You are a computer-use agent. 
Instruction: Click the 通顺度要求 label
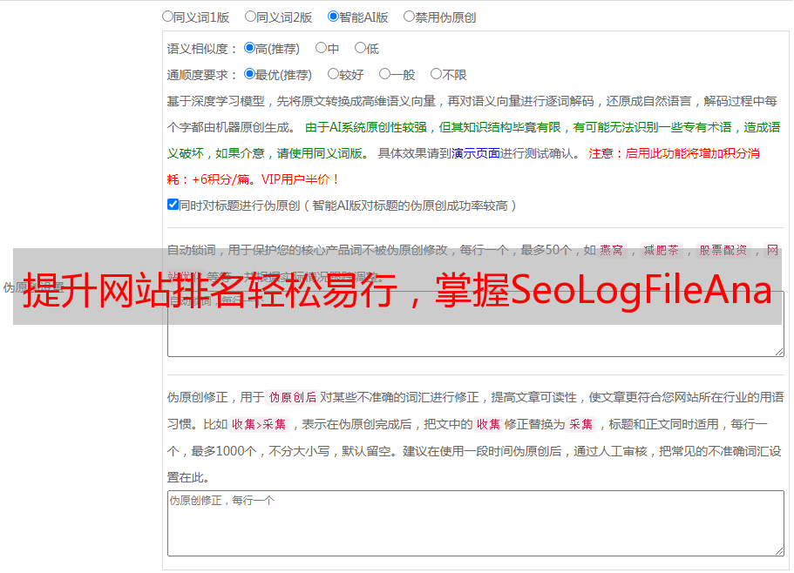pos(202,76)
